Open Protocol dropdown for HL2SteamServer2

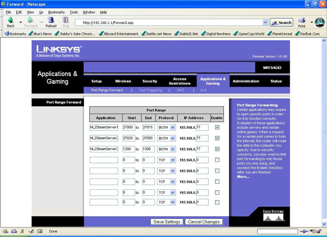click(166, 138)
